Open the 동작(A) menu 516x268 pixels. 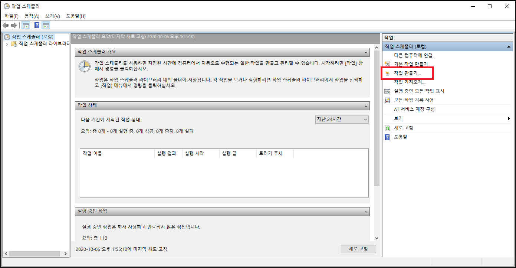point(32,16)
